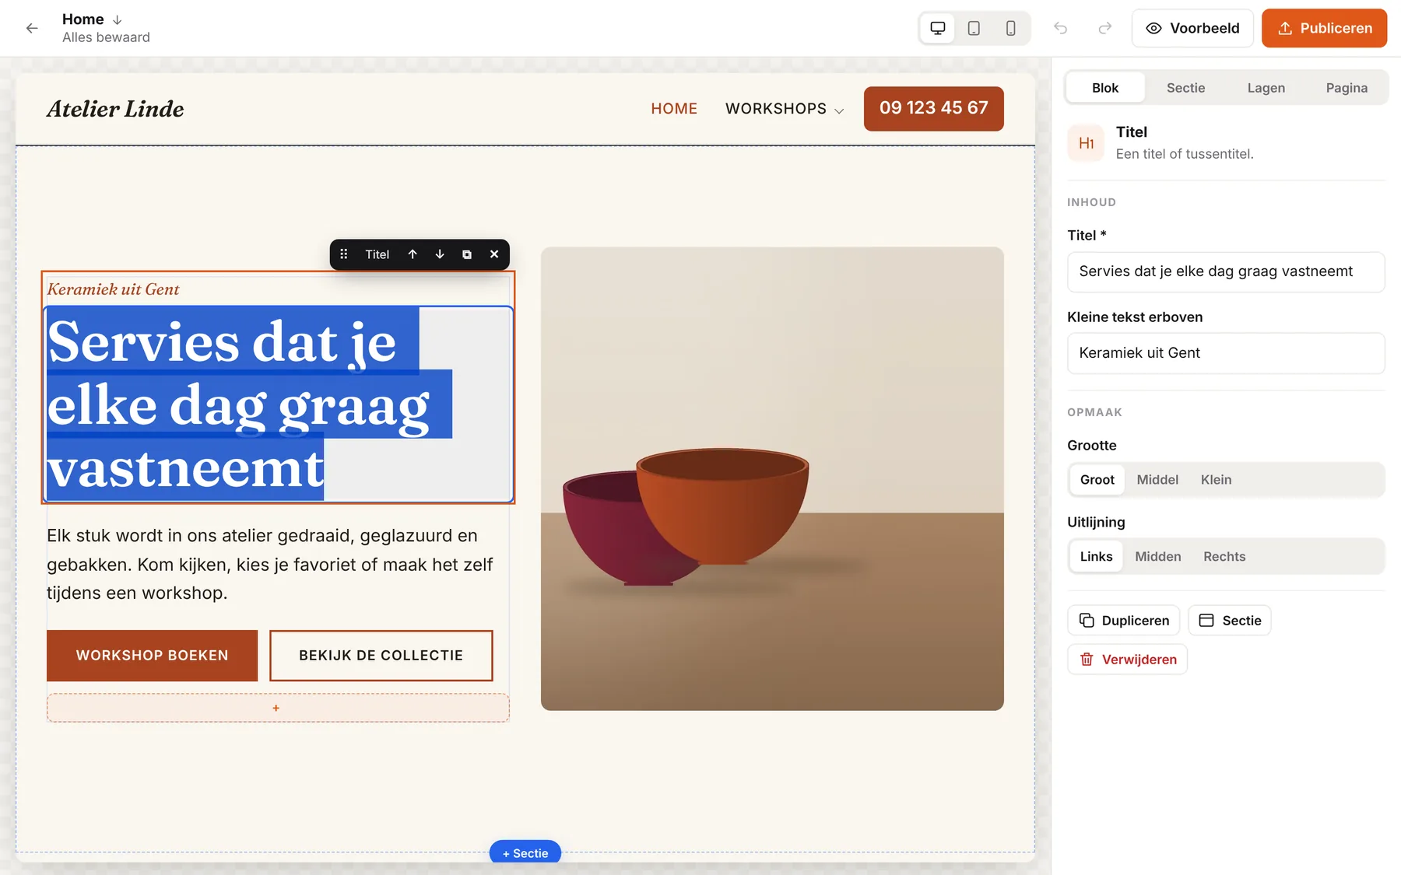This screenshot has width=1401, height=875.
Task: Switch to desktop preview mode
Action: point(938,28)
